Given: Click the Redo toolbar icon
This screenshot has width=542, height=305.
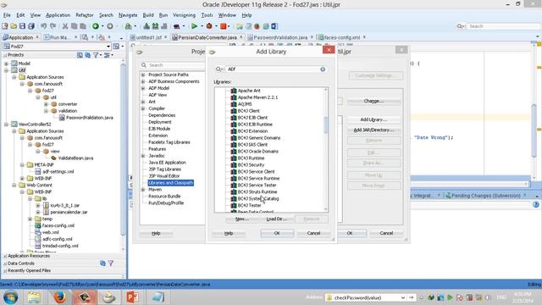Looking at the screenshot, I should pyautogui.click(x=53, y=26).
